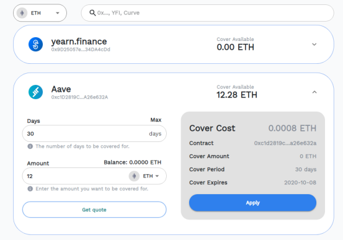The height and width of the screenshot is (240, 343).
Task: Click the info icon beside days description
Action: tap(30, 146)
